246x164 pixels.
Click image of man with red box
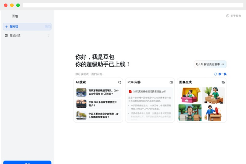point(214,113)
